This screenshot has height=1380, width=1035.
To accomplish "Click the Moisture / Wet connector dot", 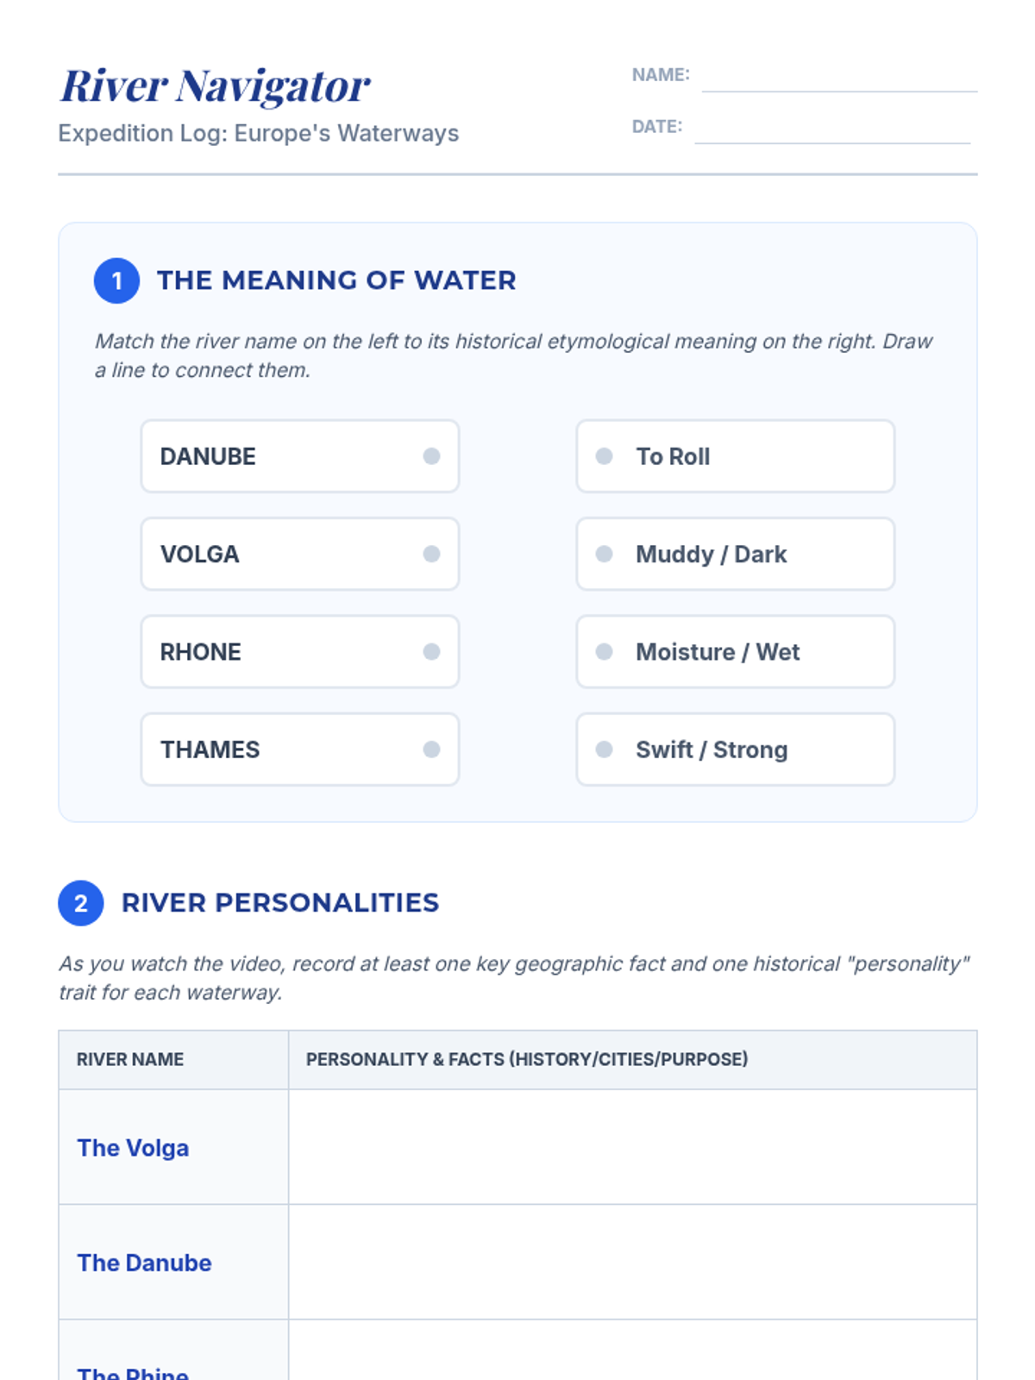I will pyautogui.click(x=605, y=652).
